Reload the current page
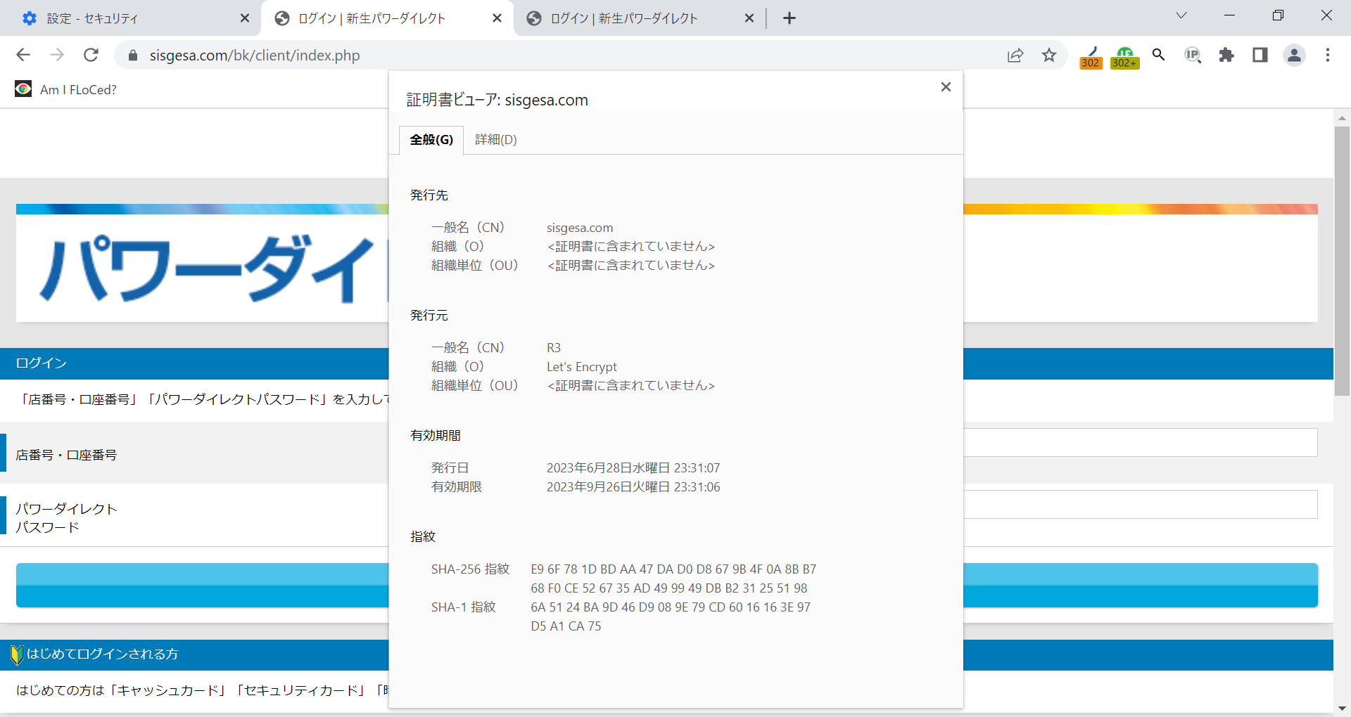 (x=91, y=55)
